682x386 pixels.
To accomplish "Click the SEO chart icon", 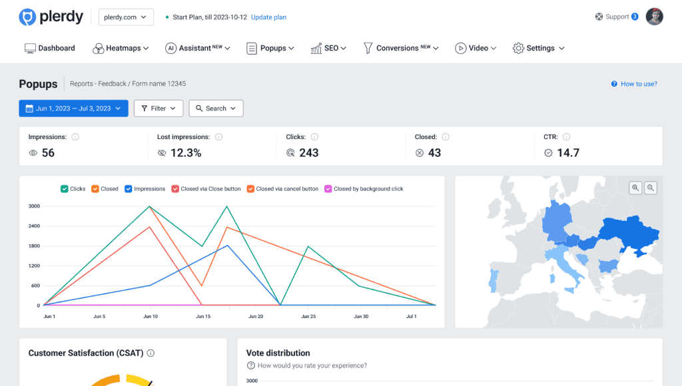I will coord(316,48).
